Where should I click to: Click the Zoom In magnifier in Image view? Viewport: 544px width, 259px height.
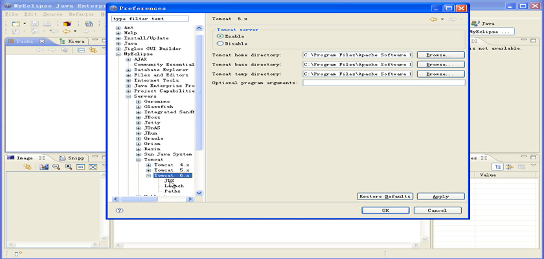coord(69,167)
